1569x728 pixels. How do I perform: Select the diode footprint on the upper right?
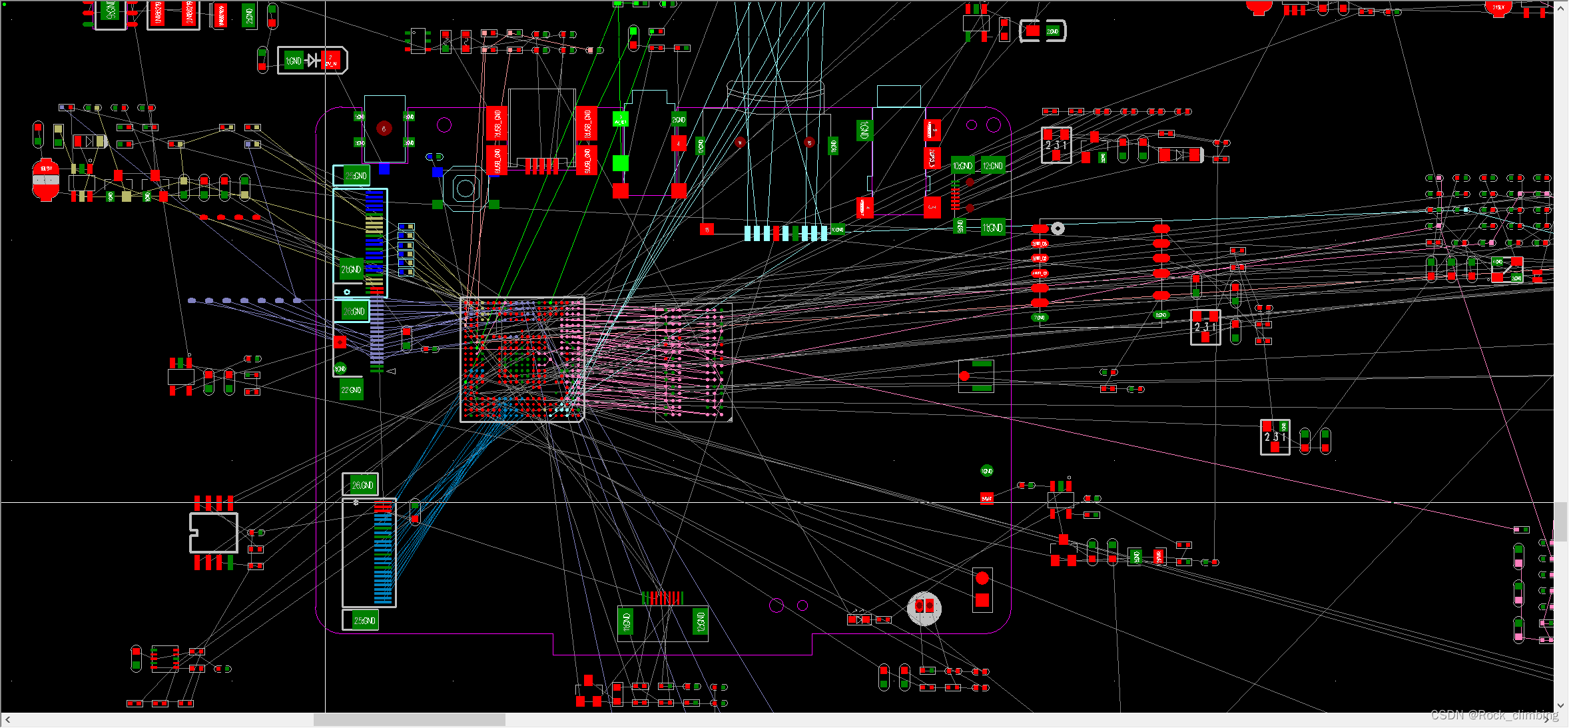1179,155
